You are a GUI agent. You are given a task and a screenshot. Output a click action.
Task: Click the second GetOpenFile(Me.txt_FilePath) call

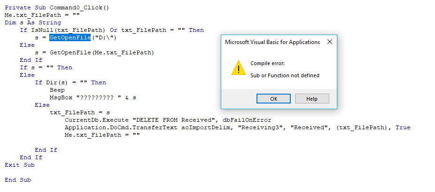pyautogui.click(x=102, y=52)
